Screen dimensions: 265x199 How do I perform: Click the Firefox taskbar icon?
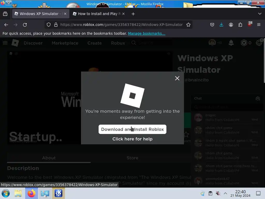point(32,193)
